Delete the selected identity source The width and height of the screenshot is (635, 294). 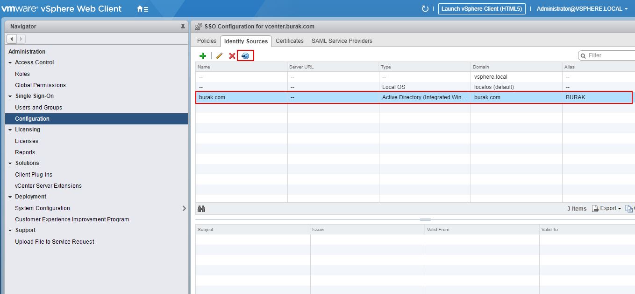click(x=232, y=56)
